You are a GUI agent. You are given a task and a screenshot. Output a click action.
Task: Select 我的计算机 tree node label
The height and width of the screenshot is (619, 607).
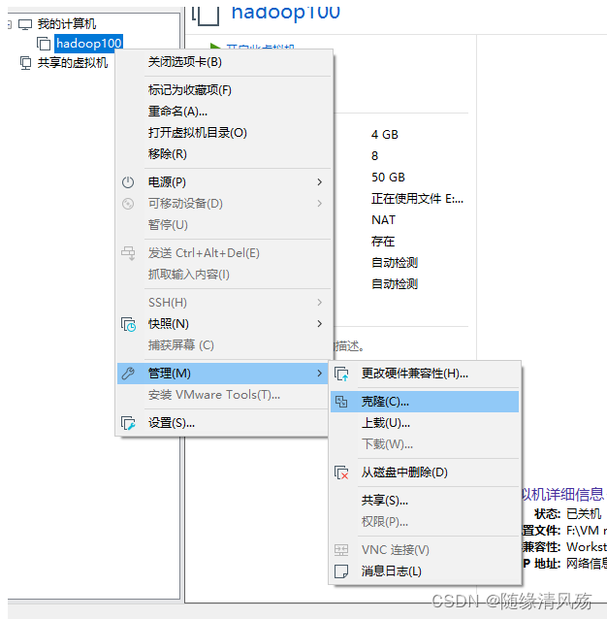coord(67,24)
